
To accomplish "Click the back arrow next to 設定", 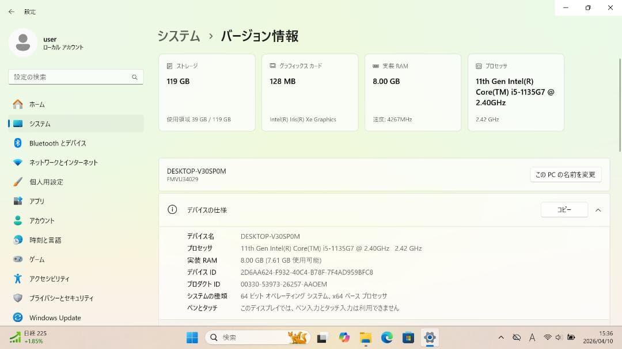I will pyautogui.click(x=12, y=12).
